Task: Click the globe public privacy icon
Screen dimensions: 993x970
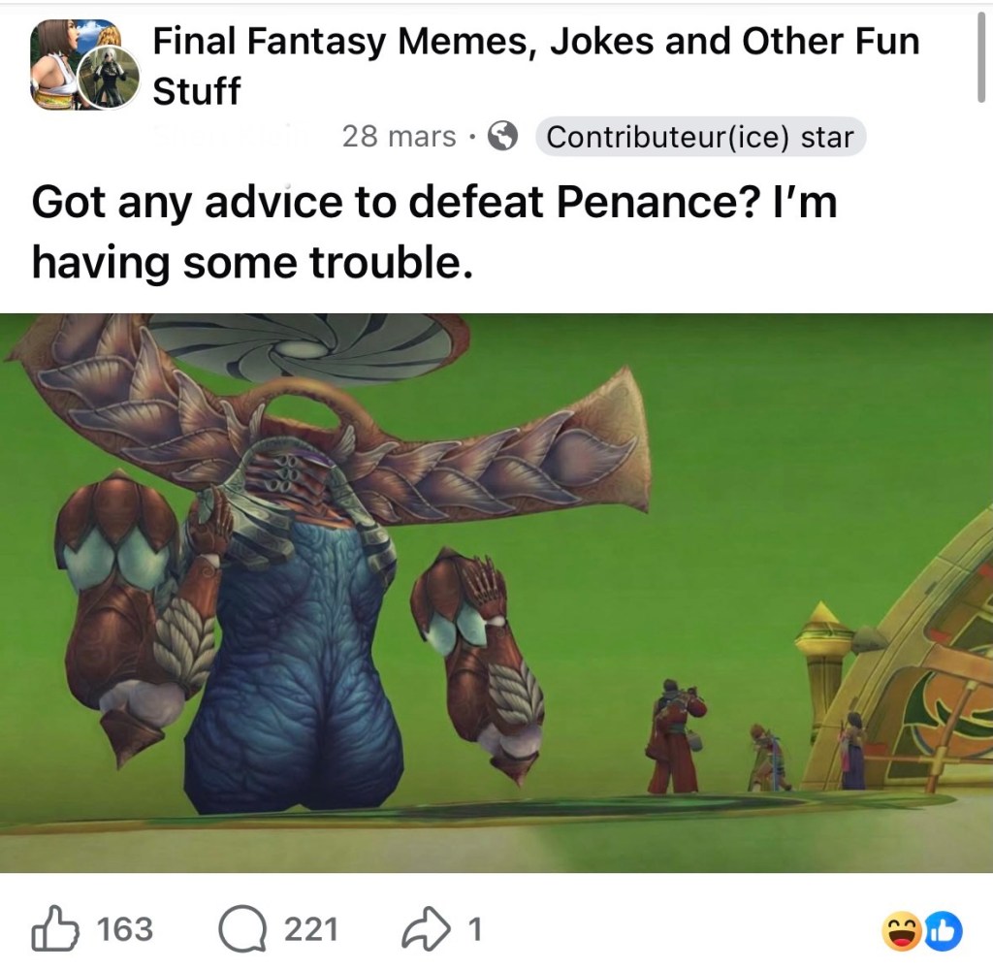Action: (x=503, y=136)
